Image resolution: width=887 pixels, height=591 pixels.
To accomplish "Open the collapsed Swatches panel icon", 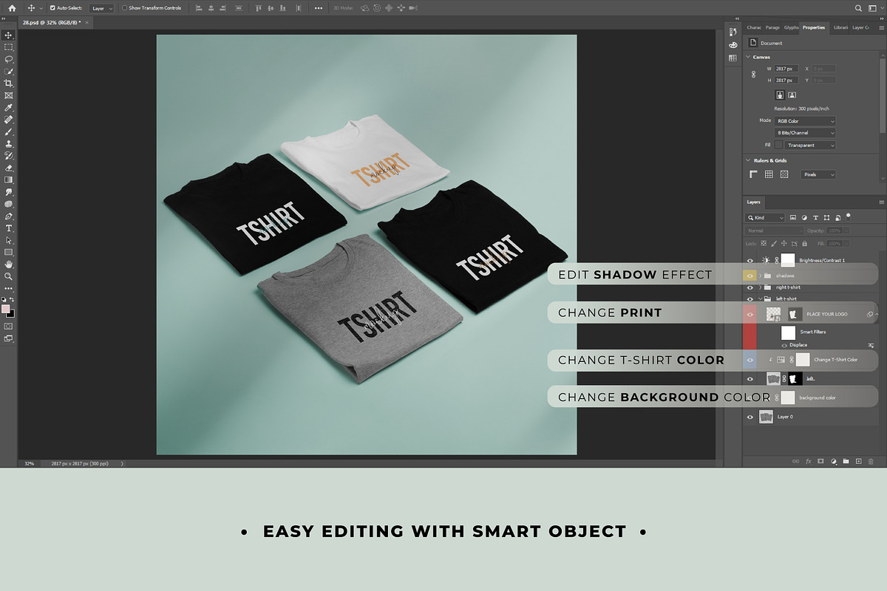I will [733, 58].
